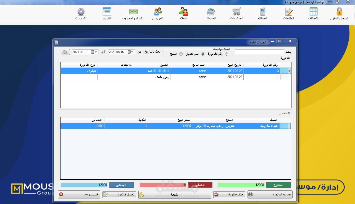Sort by العميل column header

pos(152,65)
